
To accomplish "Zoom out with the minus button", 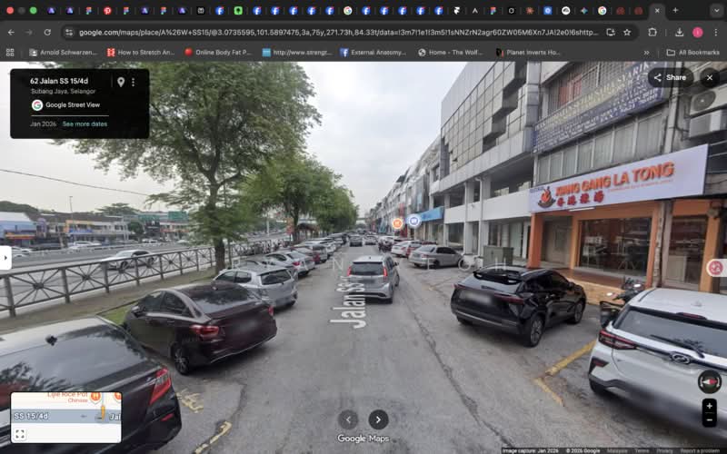I will 709,419.
